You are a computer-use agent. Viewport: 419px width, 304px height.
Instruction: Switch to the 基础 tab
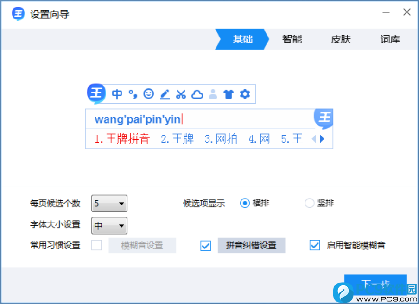[242, 39]
